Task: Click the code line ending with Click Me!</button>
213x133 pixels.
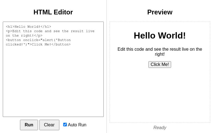Action: (x=38, y=45)
